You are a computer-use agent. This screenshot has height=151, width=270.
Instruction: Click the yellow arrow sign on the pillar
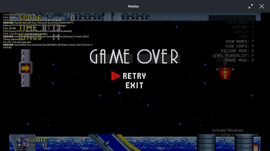coord(26,68)
